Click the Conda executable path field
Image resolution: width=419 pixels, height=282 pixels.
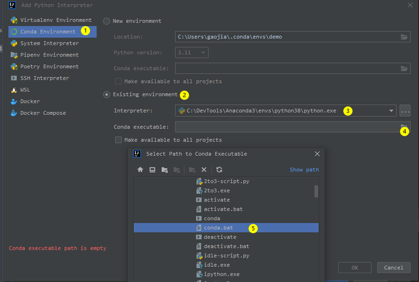click(285, 127)
